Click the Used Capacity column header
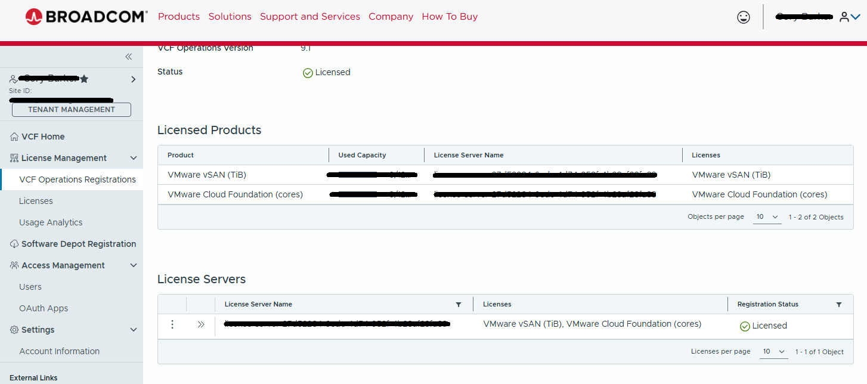Image resolution: width=867 pixels, height=384 pixels. coord(362,155)
